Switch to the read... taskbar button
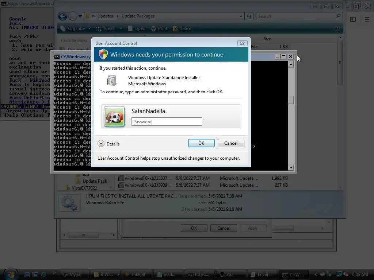Viewport: 374px width, 280px height. click(x=168, y=275)
